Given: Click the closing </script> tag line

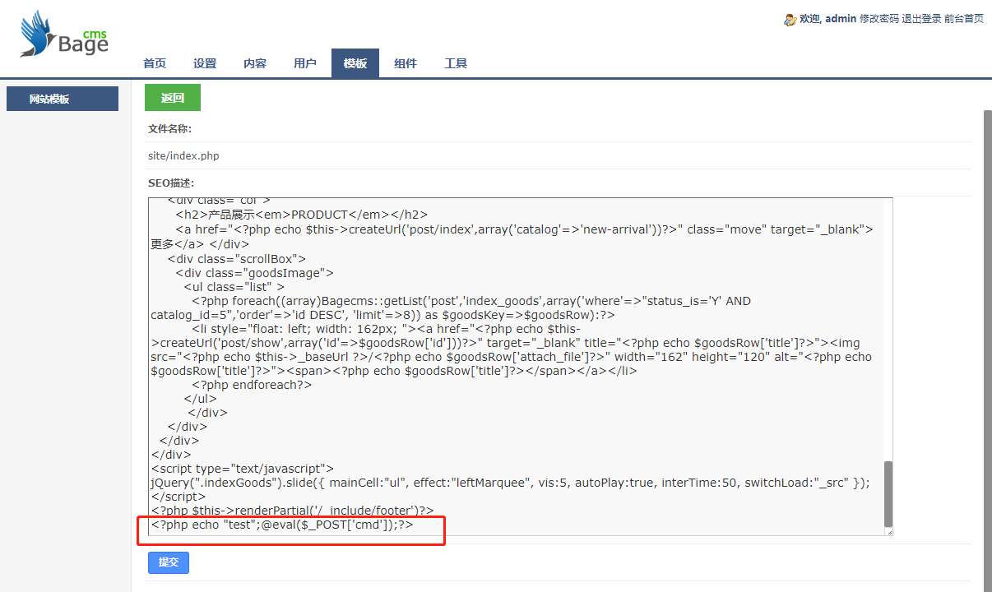Looking at the screenshot, I should coord(178,497).
